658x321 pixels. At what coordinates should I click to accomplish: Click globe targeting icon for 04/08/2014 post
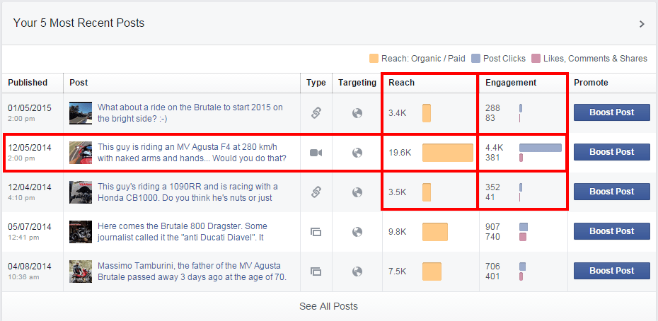357,272
